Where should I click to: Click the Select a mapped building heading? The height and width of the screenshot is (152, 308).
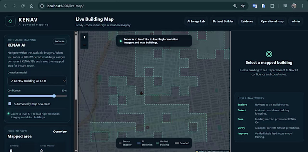(x=269, y=63)
